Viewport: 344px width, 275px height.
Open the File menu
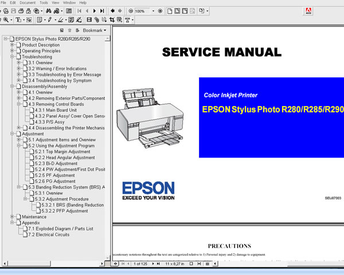coord(3,3)
